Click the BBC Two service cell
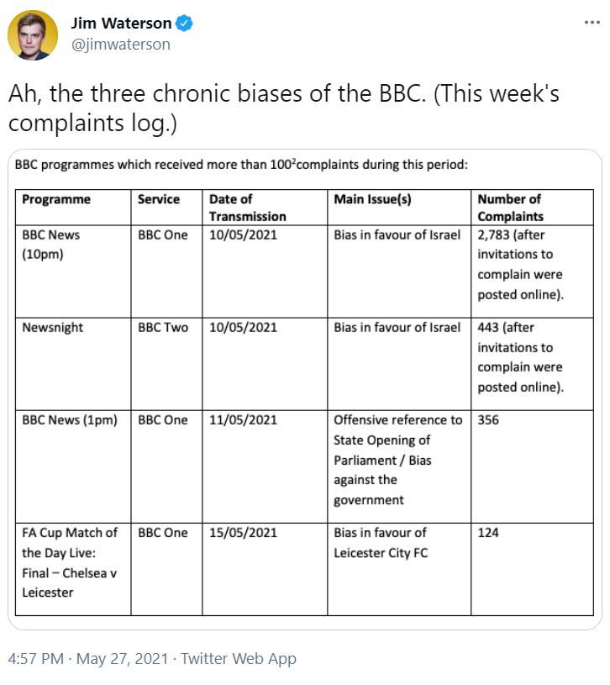Viewport: 610px width, 685px height. (166, 364)
